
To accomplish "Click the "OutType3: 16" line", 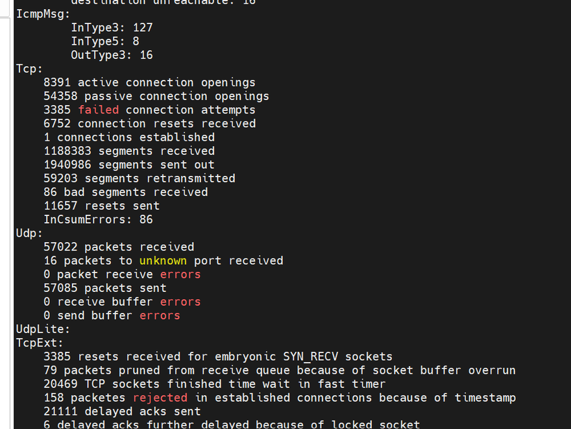I will point(112,55).
